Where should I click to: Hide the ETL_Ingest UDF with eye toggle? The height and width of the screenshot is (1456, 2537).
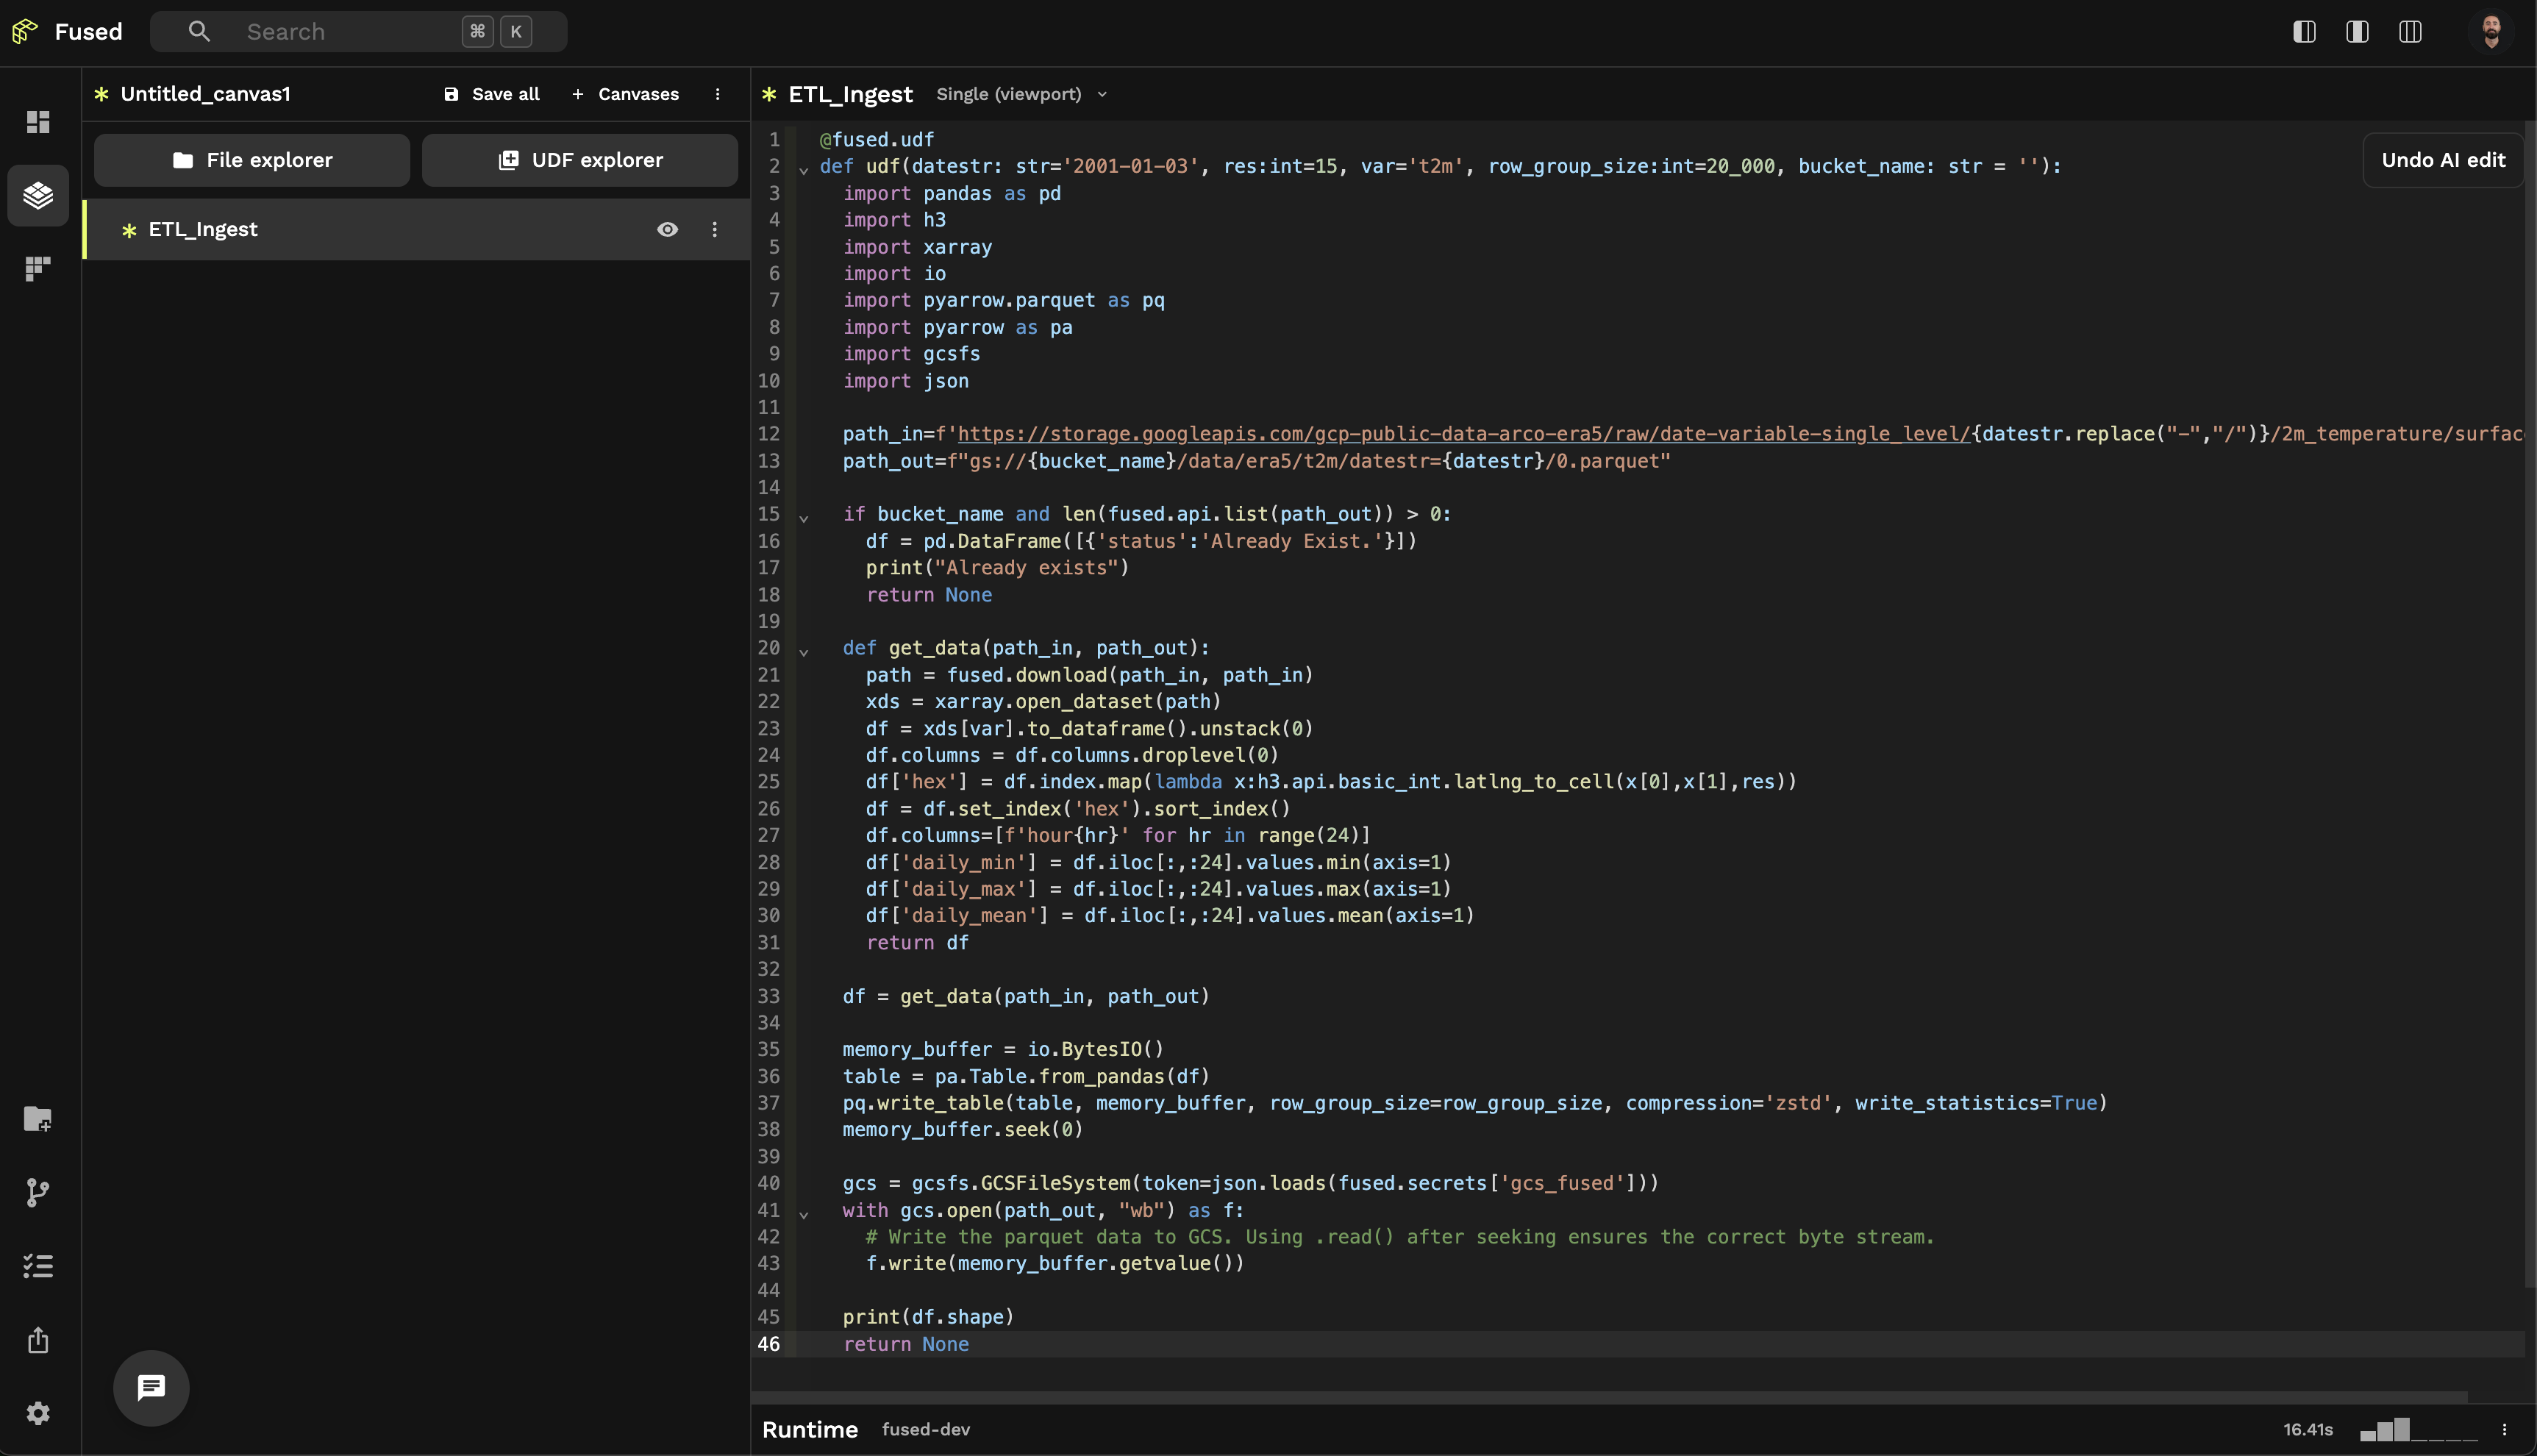(667, 229)
